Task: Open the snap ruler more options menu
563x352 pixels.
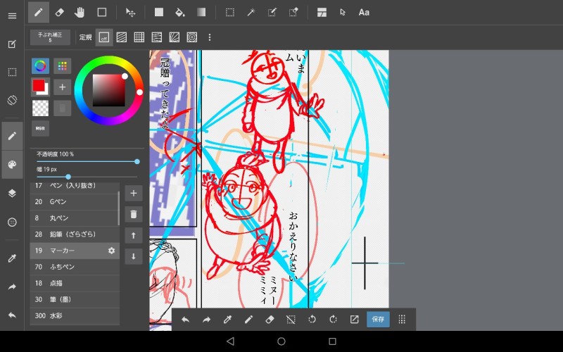Action: (210, 37)
